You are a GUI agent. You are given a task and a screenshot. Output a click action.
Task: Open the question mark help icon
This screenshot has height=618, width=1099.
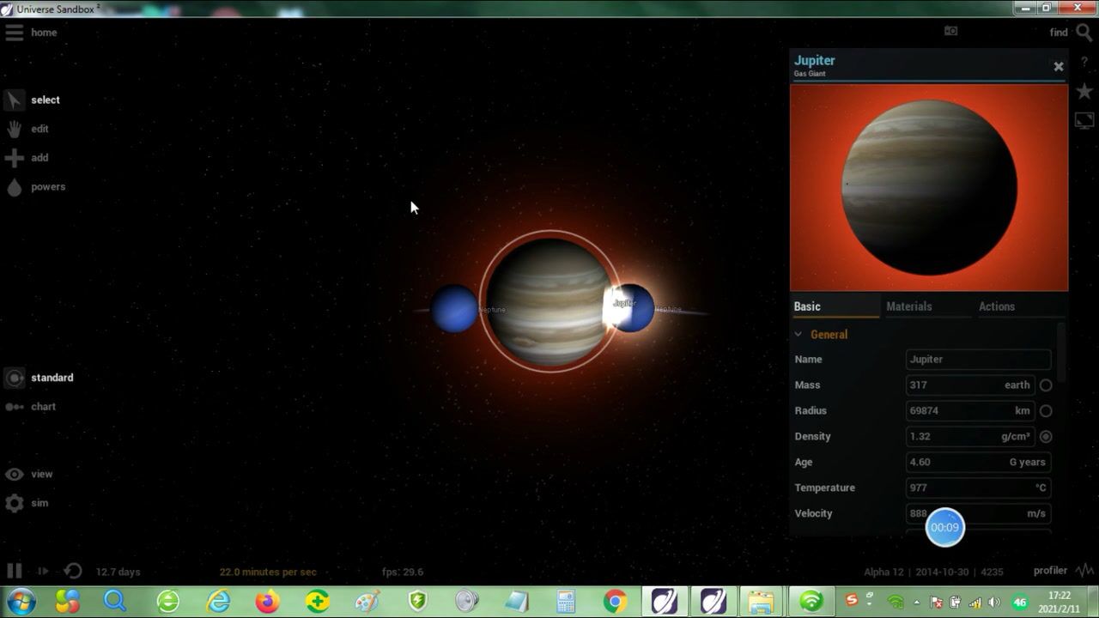1084,63
